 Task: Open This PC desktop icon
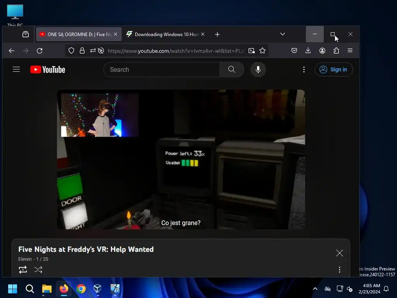(x=15, y=15)
